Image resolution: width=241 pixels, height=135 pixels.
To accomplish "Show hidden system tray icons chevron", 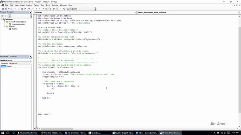I will [x=214, y=133].
